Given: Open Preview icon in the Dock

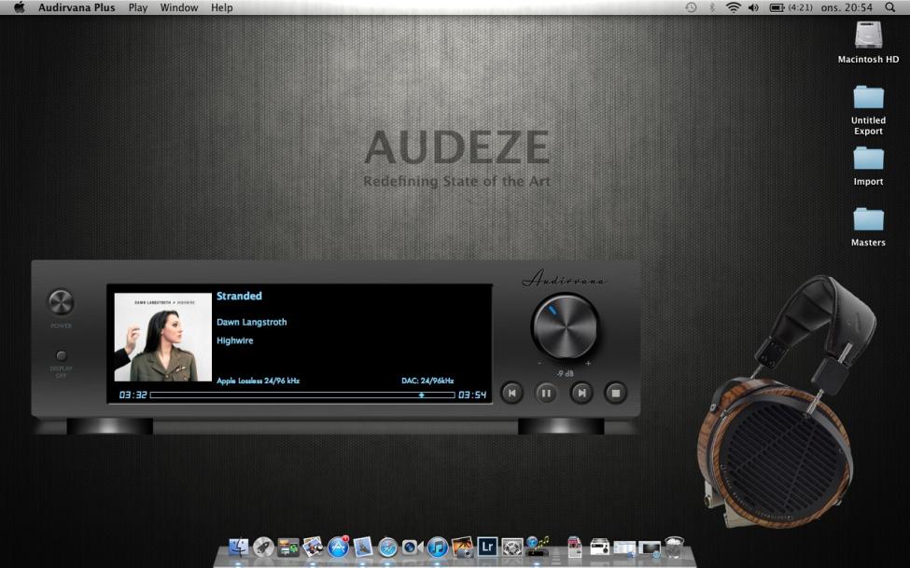Looking at the screenshot, I should pos(313,547).
